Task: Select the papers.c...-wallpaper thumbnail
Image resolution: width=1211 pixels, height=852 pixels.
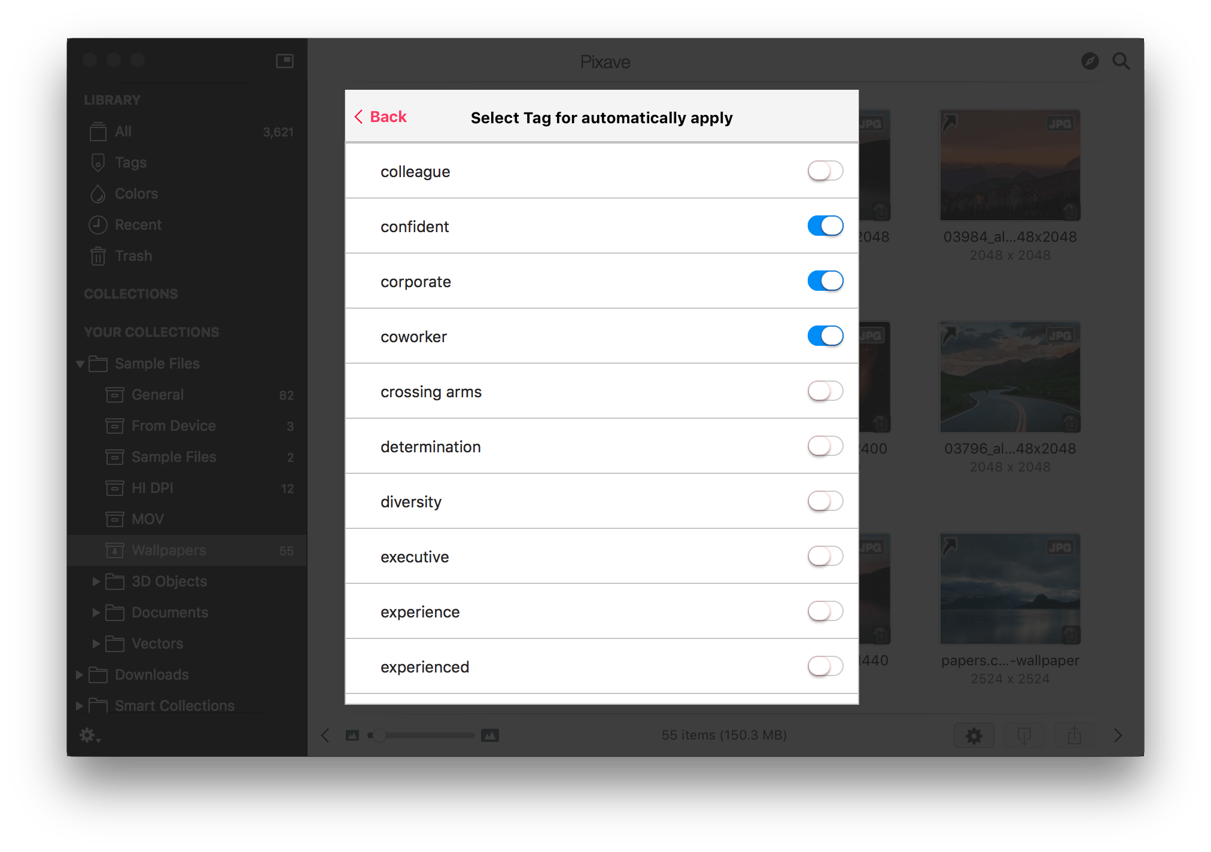Action: pos(1010,589)
